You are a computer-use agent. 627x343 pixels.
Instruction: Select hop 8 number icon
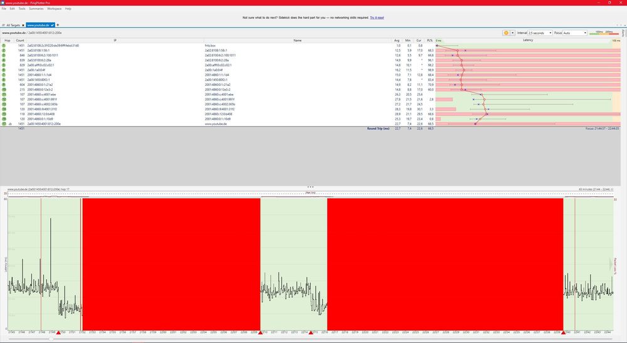4,80
